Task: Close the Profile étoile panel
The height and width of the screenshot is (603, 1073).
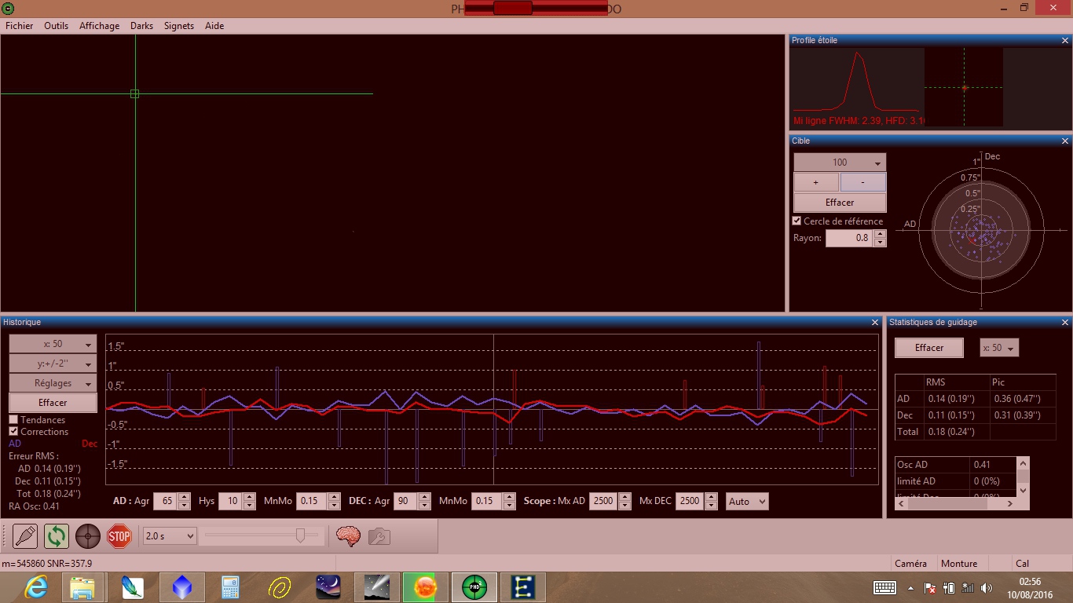Action: 1065,41
